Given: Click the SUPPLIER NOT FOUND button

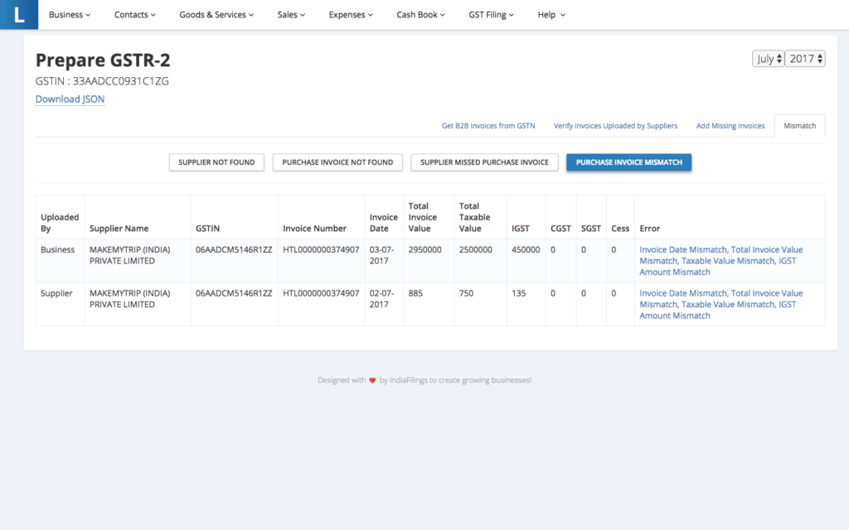Looking at the screenshot, I should (216, 162).
